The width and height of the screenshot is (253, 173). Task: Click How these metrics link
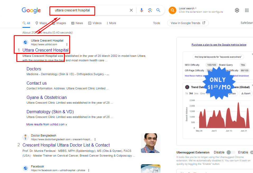click(x=195, y=76)
